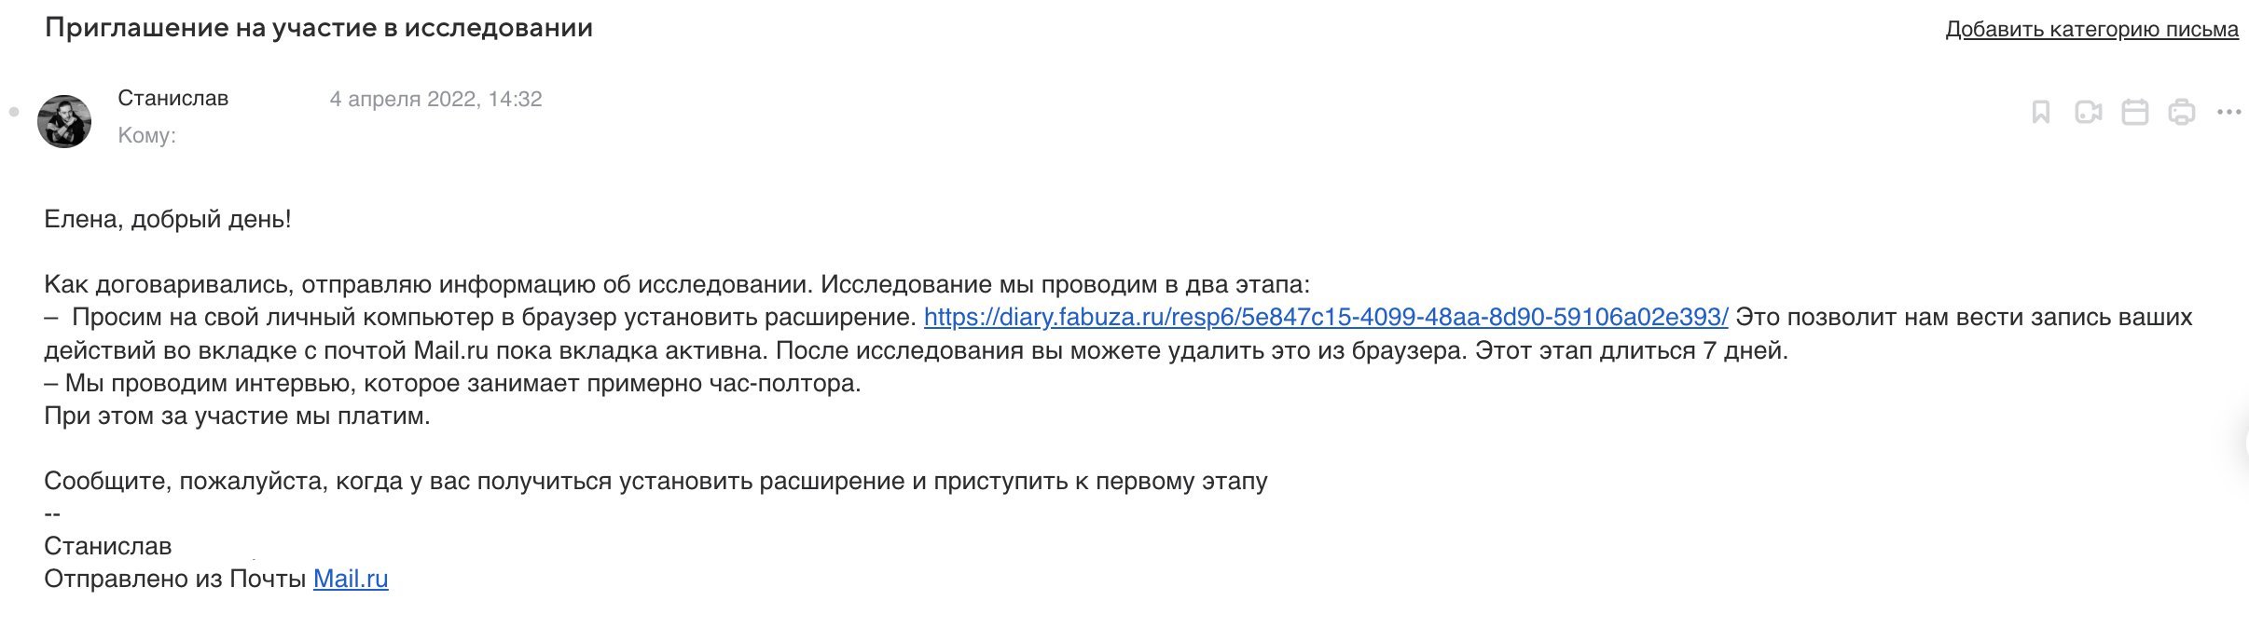
Task: Open the three-dots more actions menu
Action: 2228,113
